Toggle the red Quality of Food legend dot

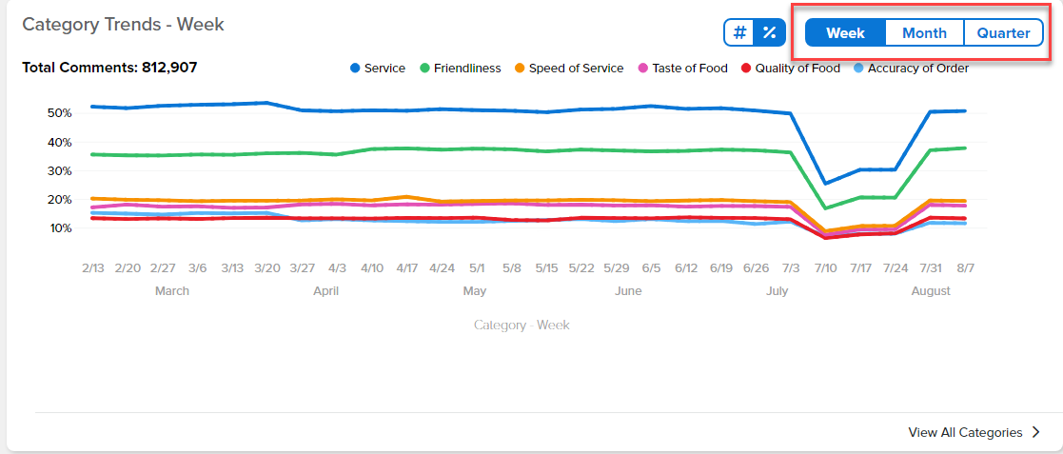(x=746, y=69)
